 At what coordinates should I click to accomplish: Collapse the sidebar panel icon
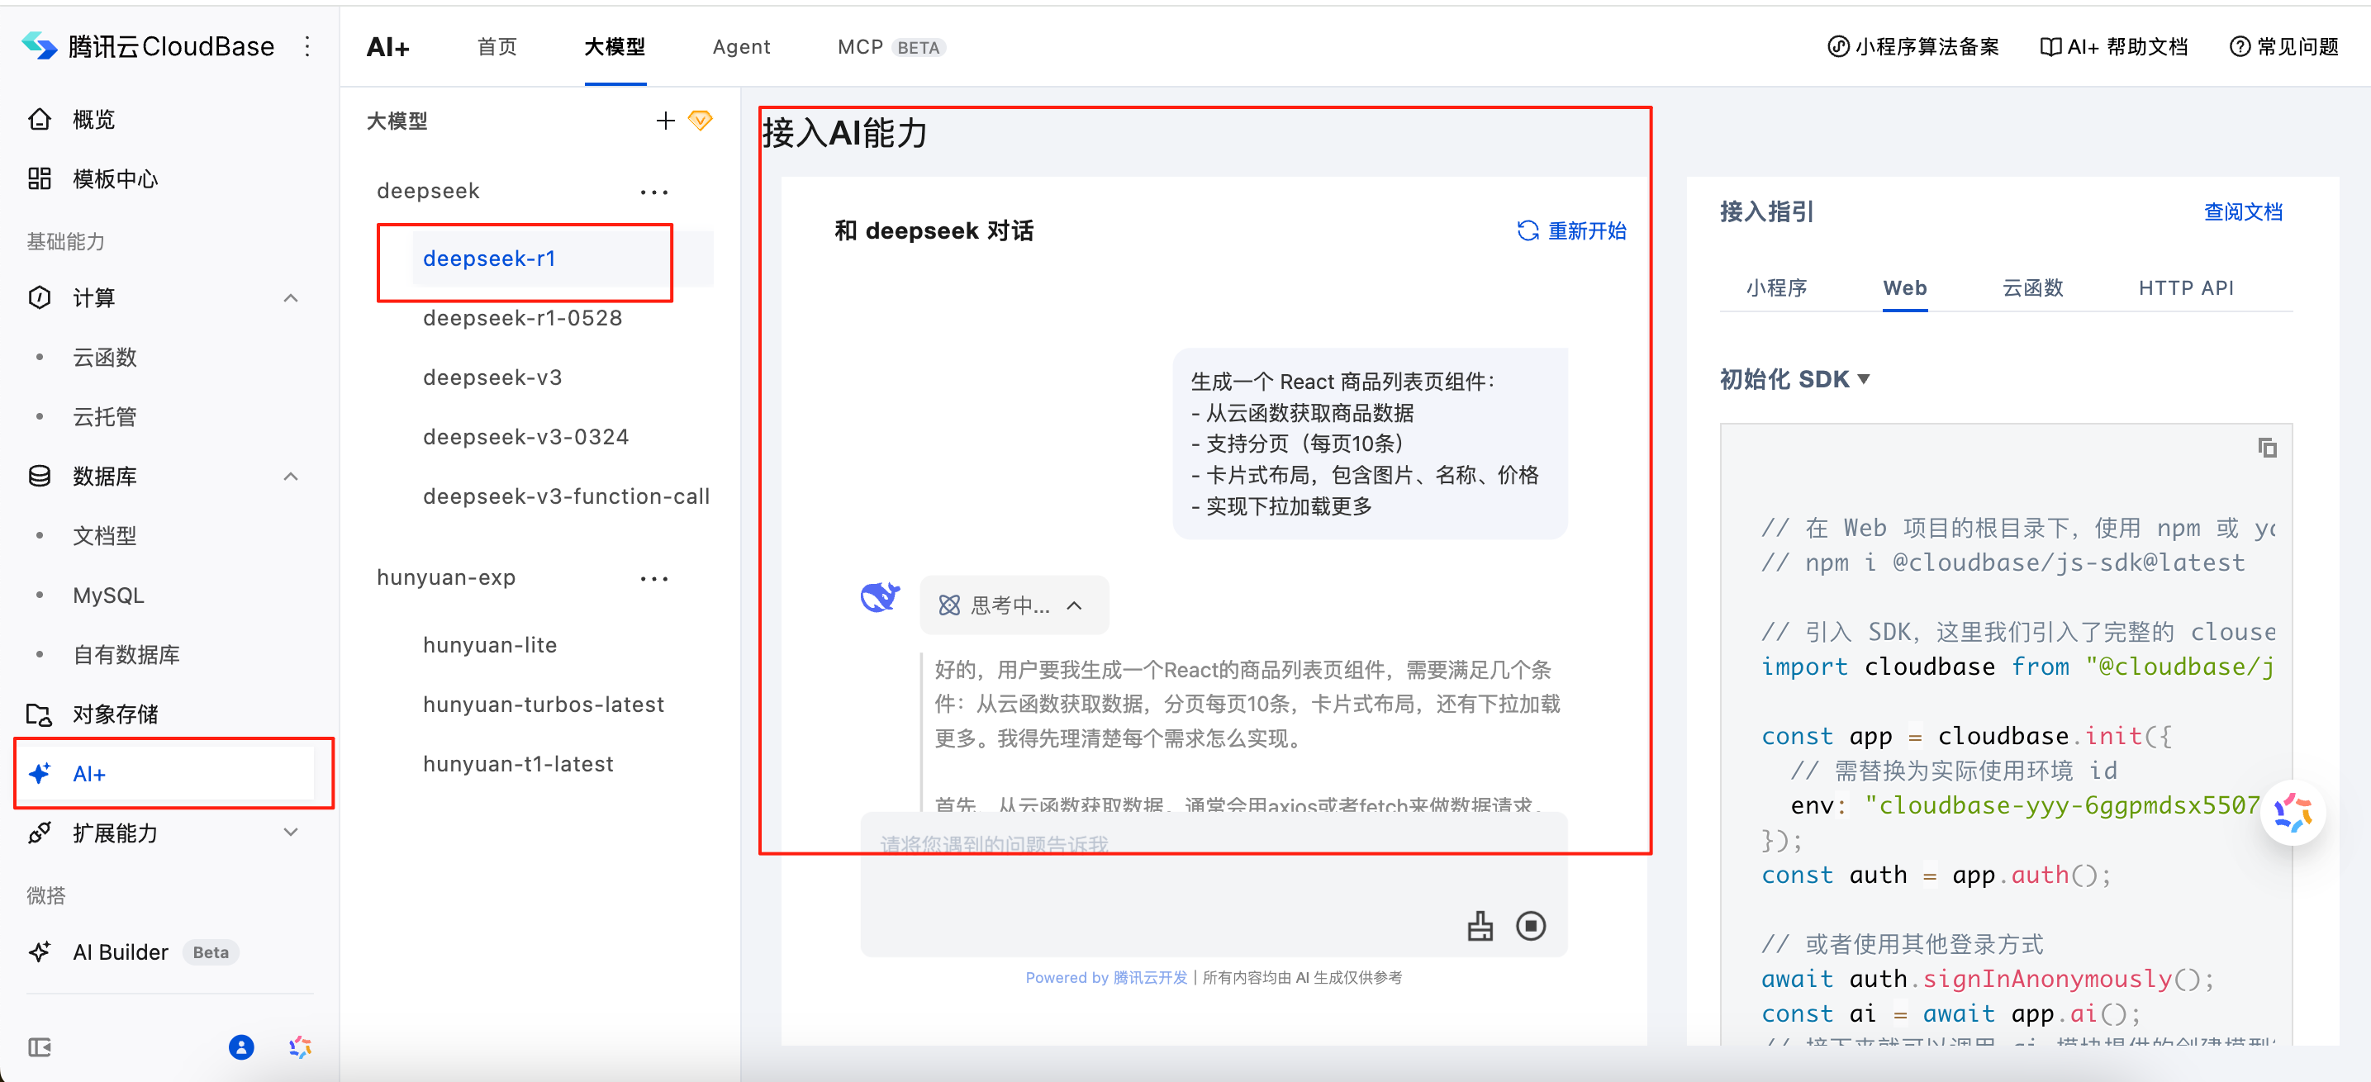point(40,1047)
